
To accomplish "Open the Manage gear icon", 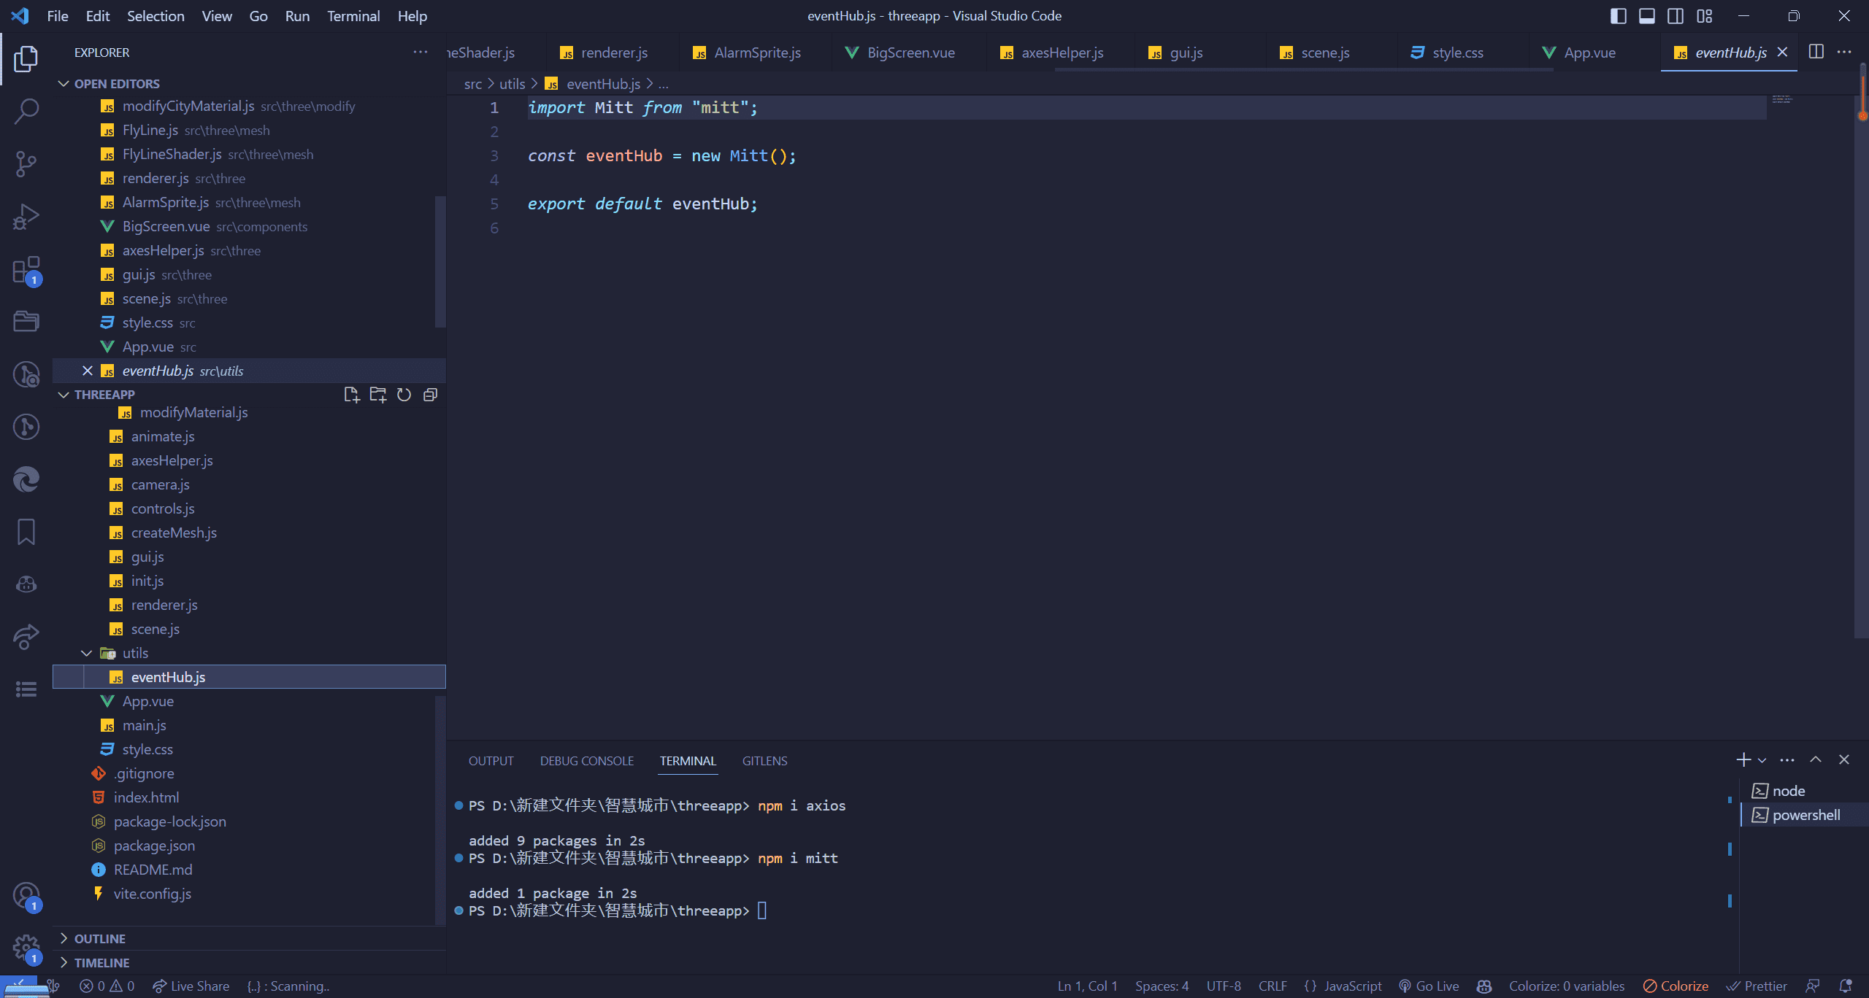I will tap(26, 948).
